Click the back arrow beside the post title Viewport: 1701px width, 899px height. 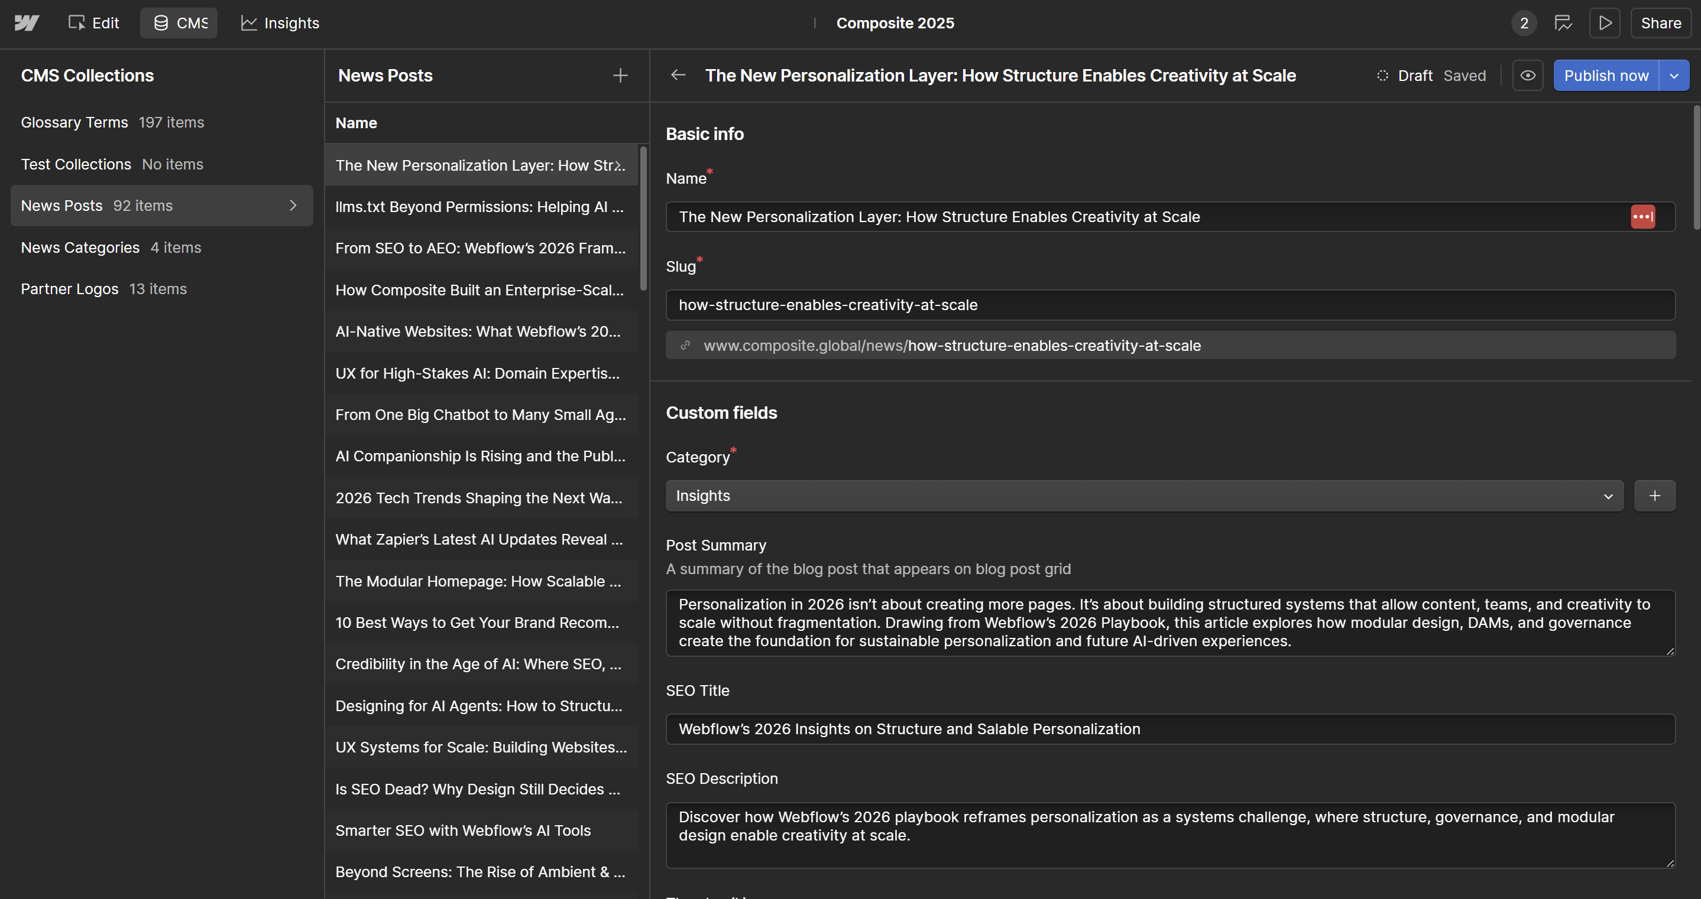pyautogui.click(x=678, y=74)
